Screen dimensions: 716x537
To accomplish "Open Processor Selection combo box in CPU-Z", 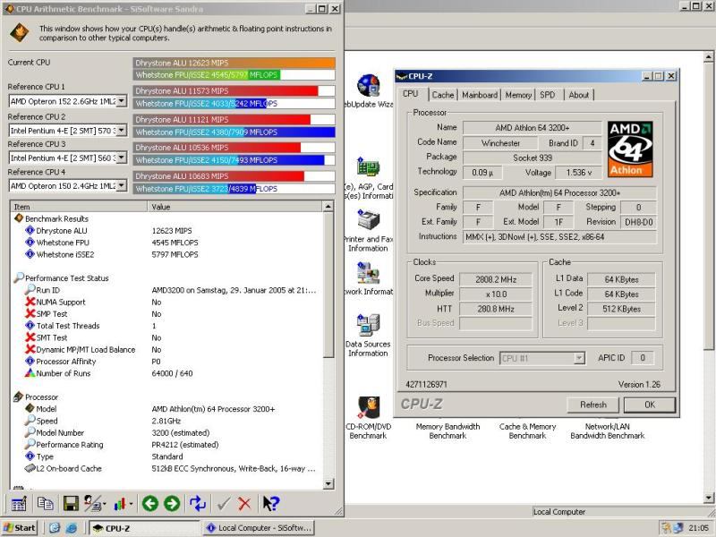I will point(542,358).
